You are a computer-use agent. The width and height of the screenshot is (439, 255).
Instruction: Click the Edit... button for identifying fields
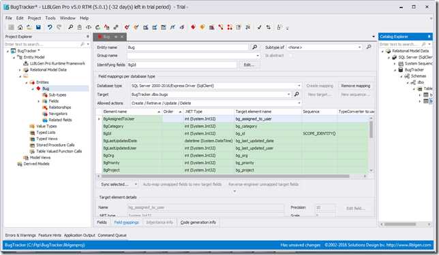click(x=249, y=65)
